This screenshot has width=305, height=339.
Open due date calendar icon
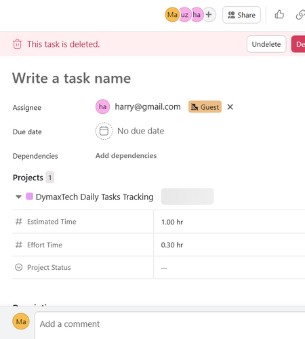[104, 131]
